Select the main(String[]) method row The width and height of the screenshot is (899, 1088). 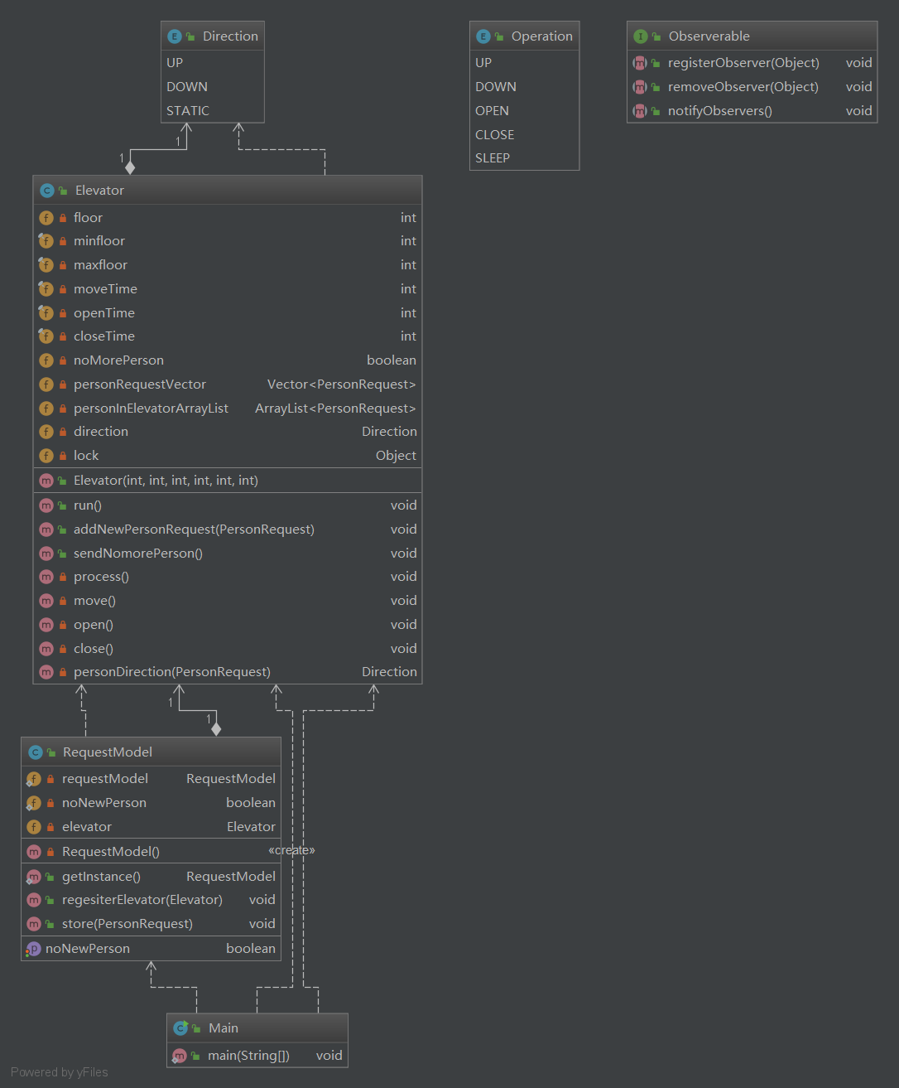(x=248, y=1056)
